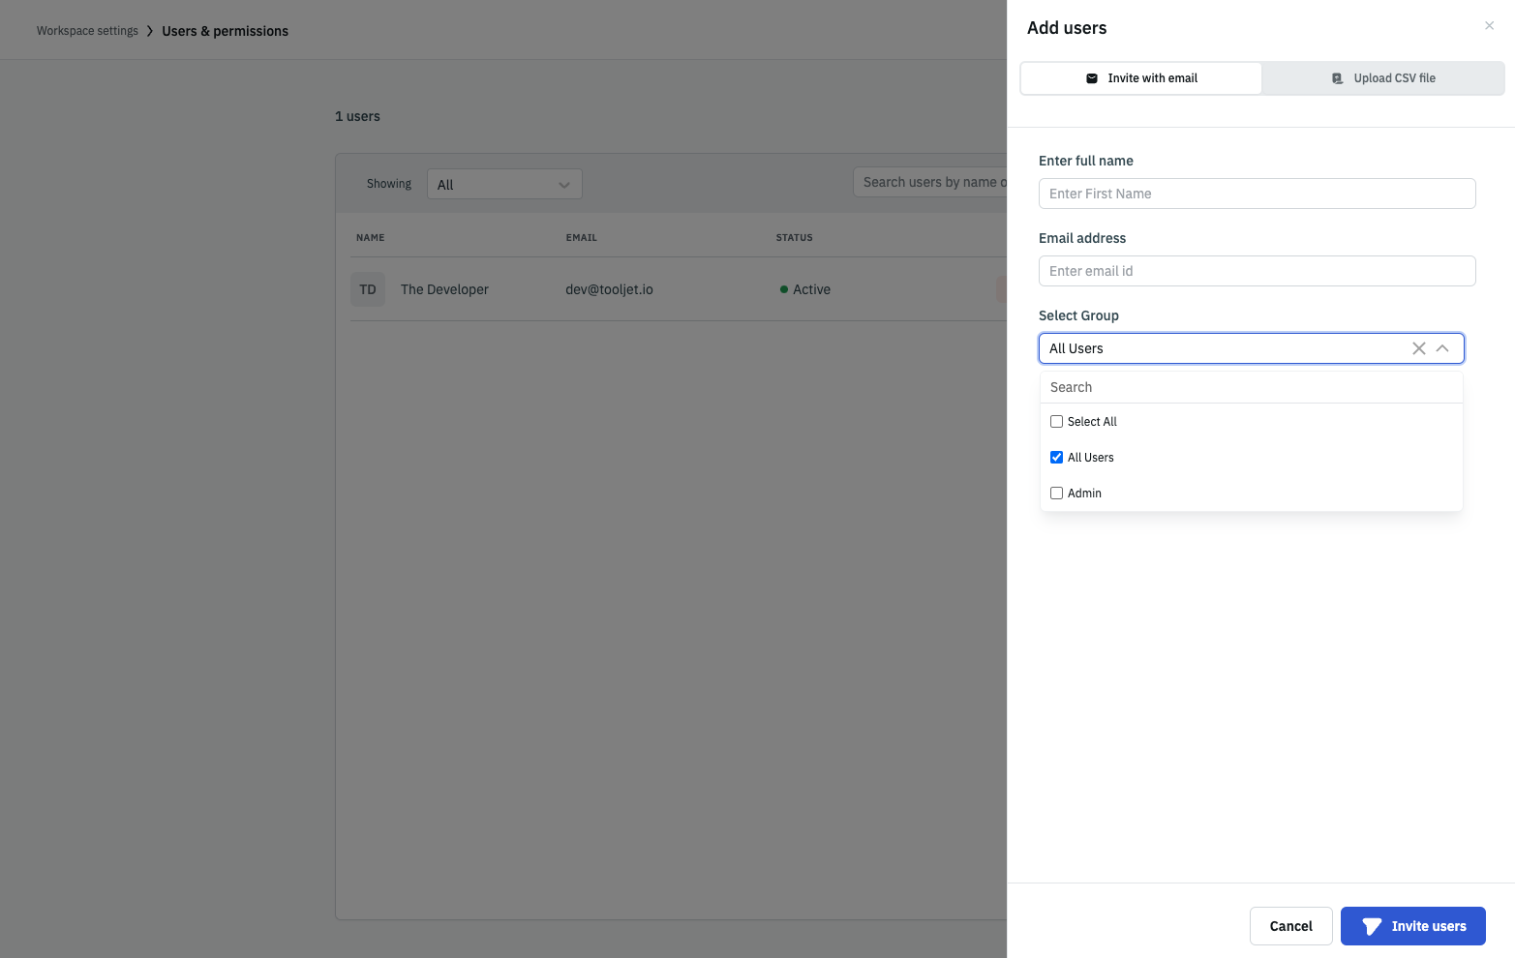The width and height of the screenshot is (1515, 958).
Task: Select the Invite with email tab
Action: click(1141, 78)
